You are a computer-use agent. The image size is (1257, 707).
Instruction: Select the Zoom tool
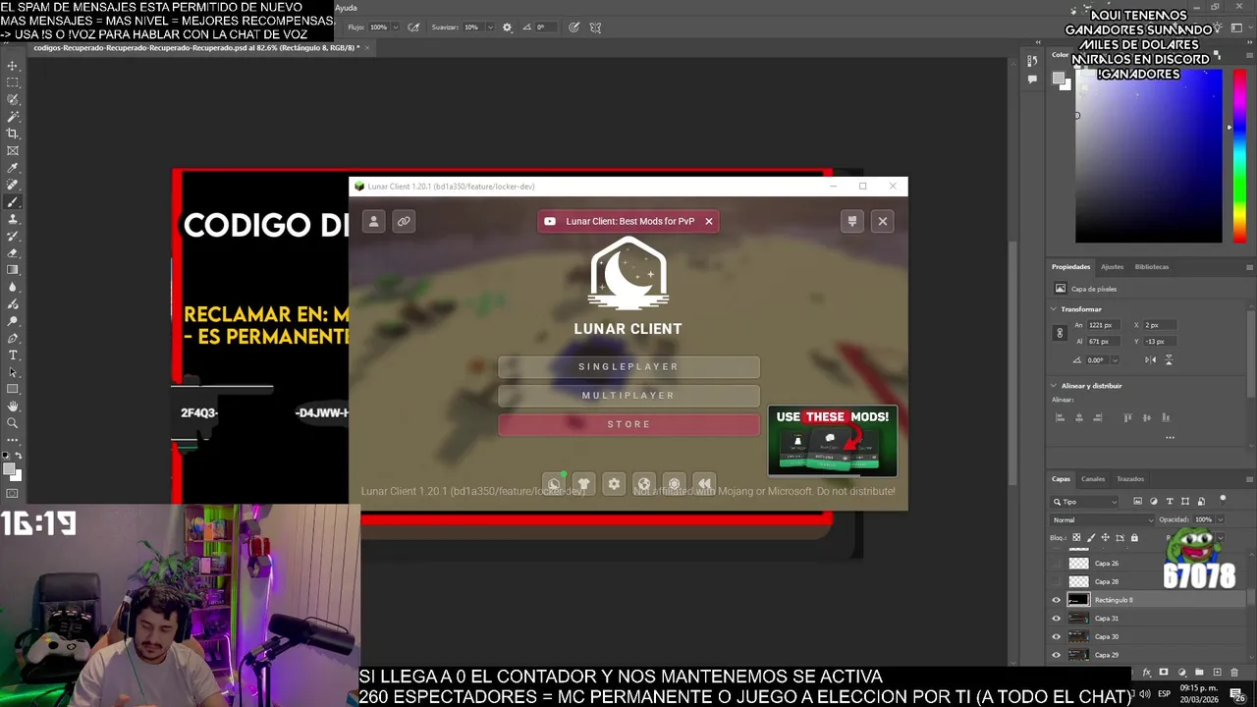pos(13,423)
